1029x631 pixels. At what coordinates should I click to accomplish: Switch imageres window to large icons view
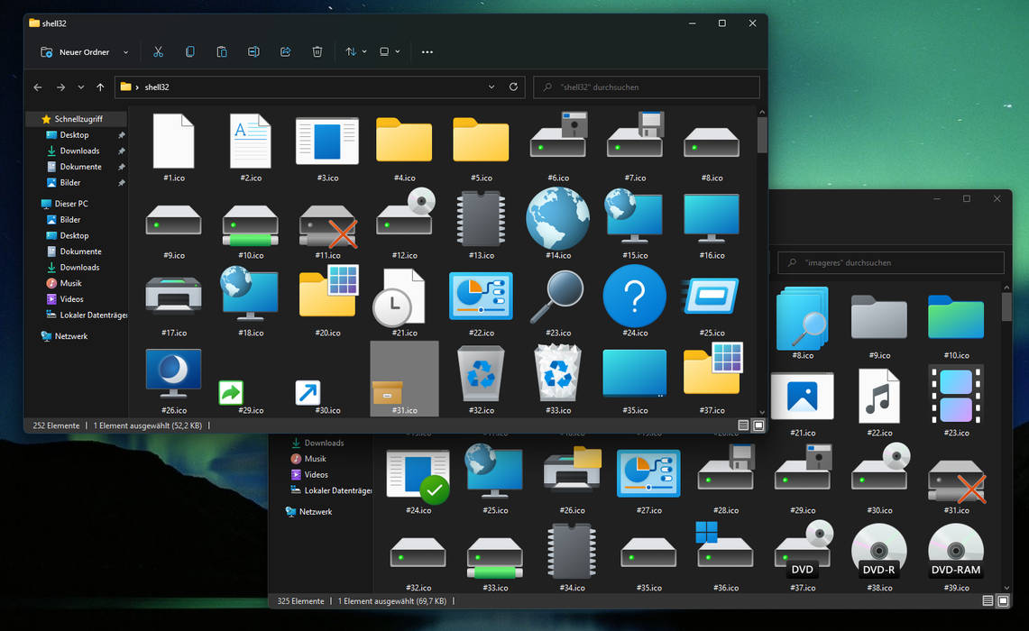[1003, 601]
